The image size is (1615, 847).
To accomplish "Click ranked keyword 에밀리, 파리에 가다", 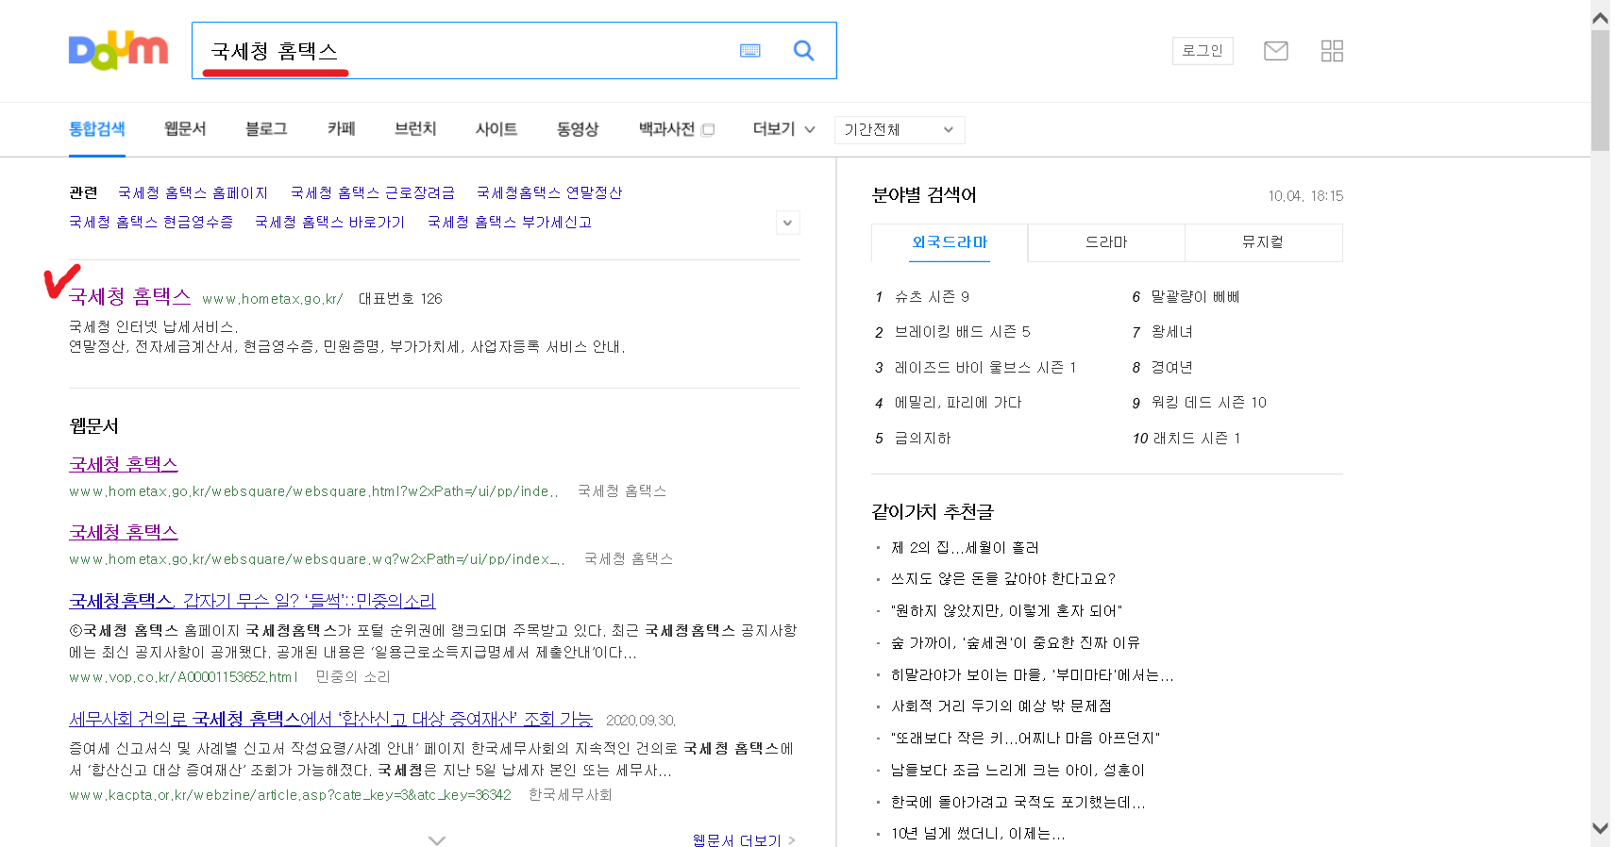I will 958,403.
